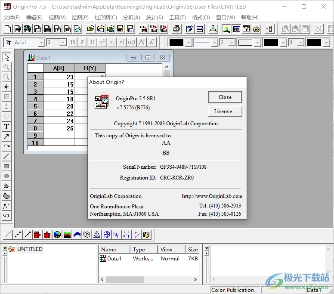
Task: Open the 绘图(P) menu
Action: point(80,18)
